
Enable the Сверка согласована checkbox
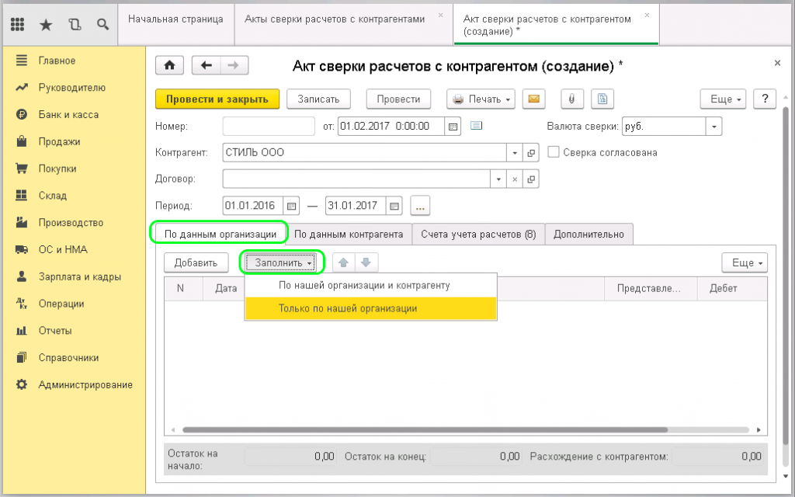554,152
